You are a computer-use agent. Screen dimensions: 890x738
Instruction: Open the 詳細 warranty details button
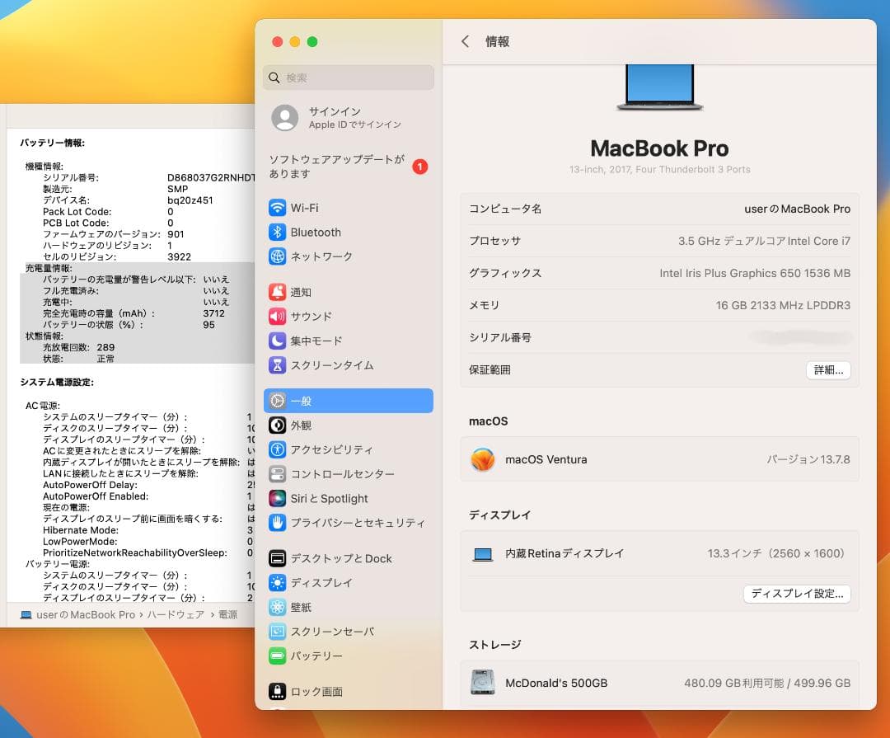827,369
